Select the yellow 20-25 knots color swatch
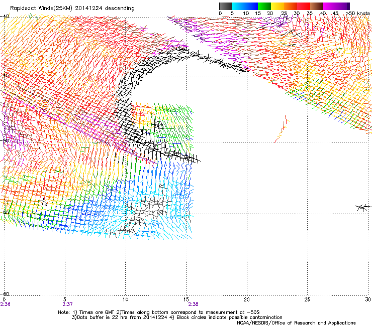The width and height of the screenshot is (372, 326). coord(277,6)
